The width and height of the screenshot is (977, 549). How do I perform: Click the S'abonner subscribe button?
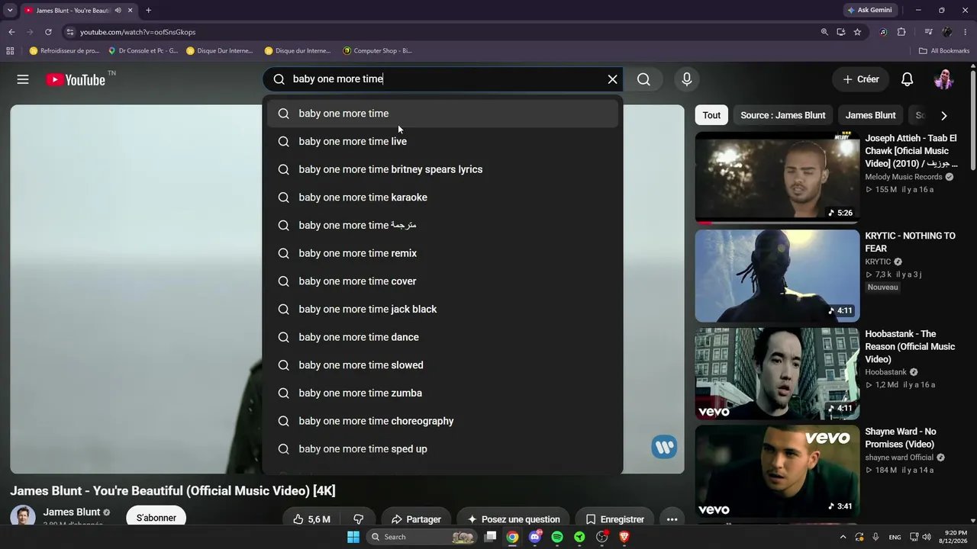[x=156, y=518]
